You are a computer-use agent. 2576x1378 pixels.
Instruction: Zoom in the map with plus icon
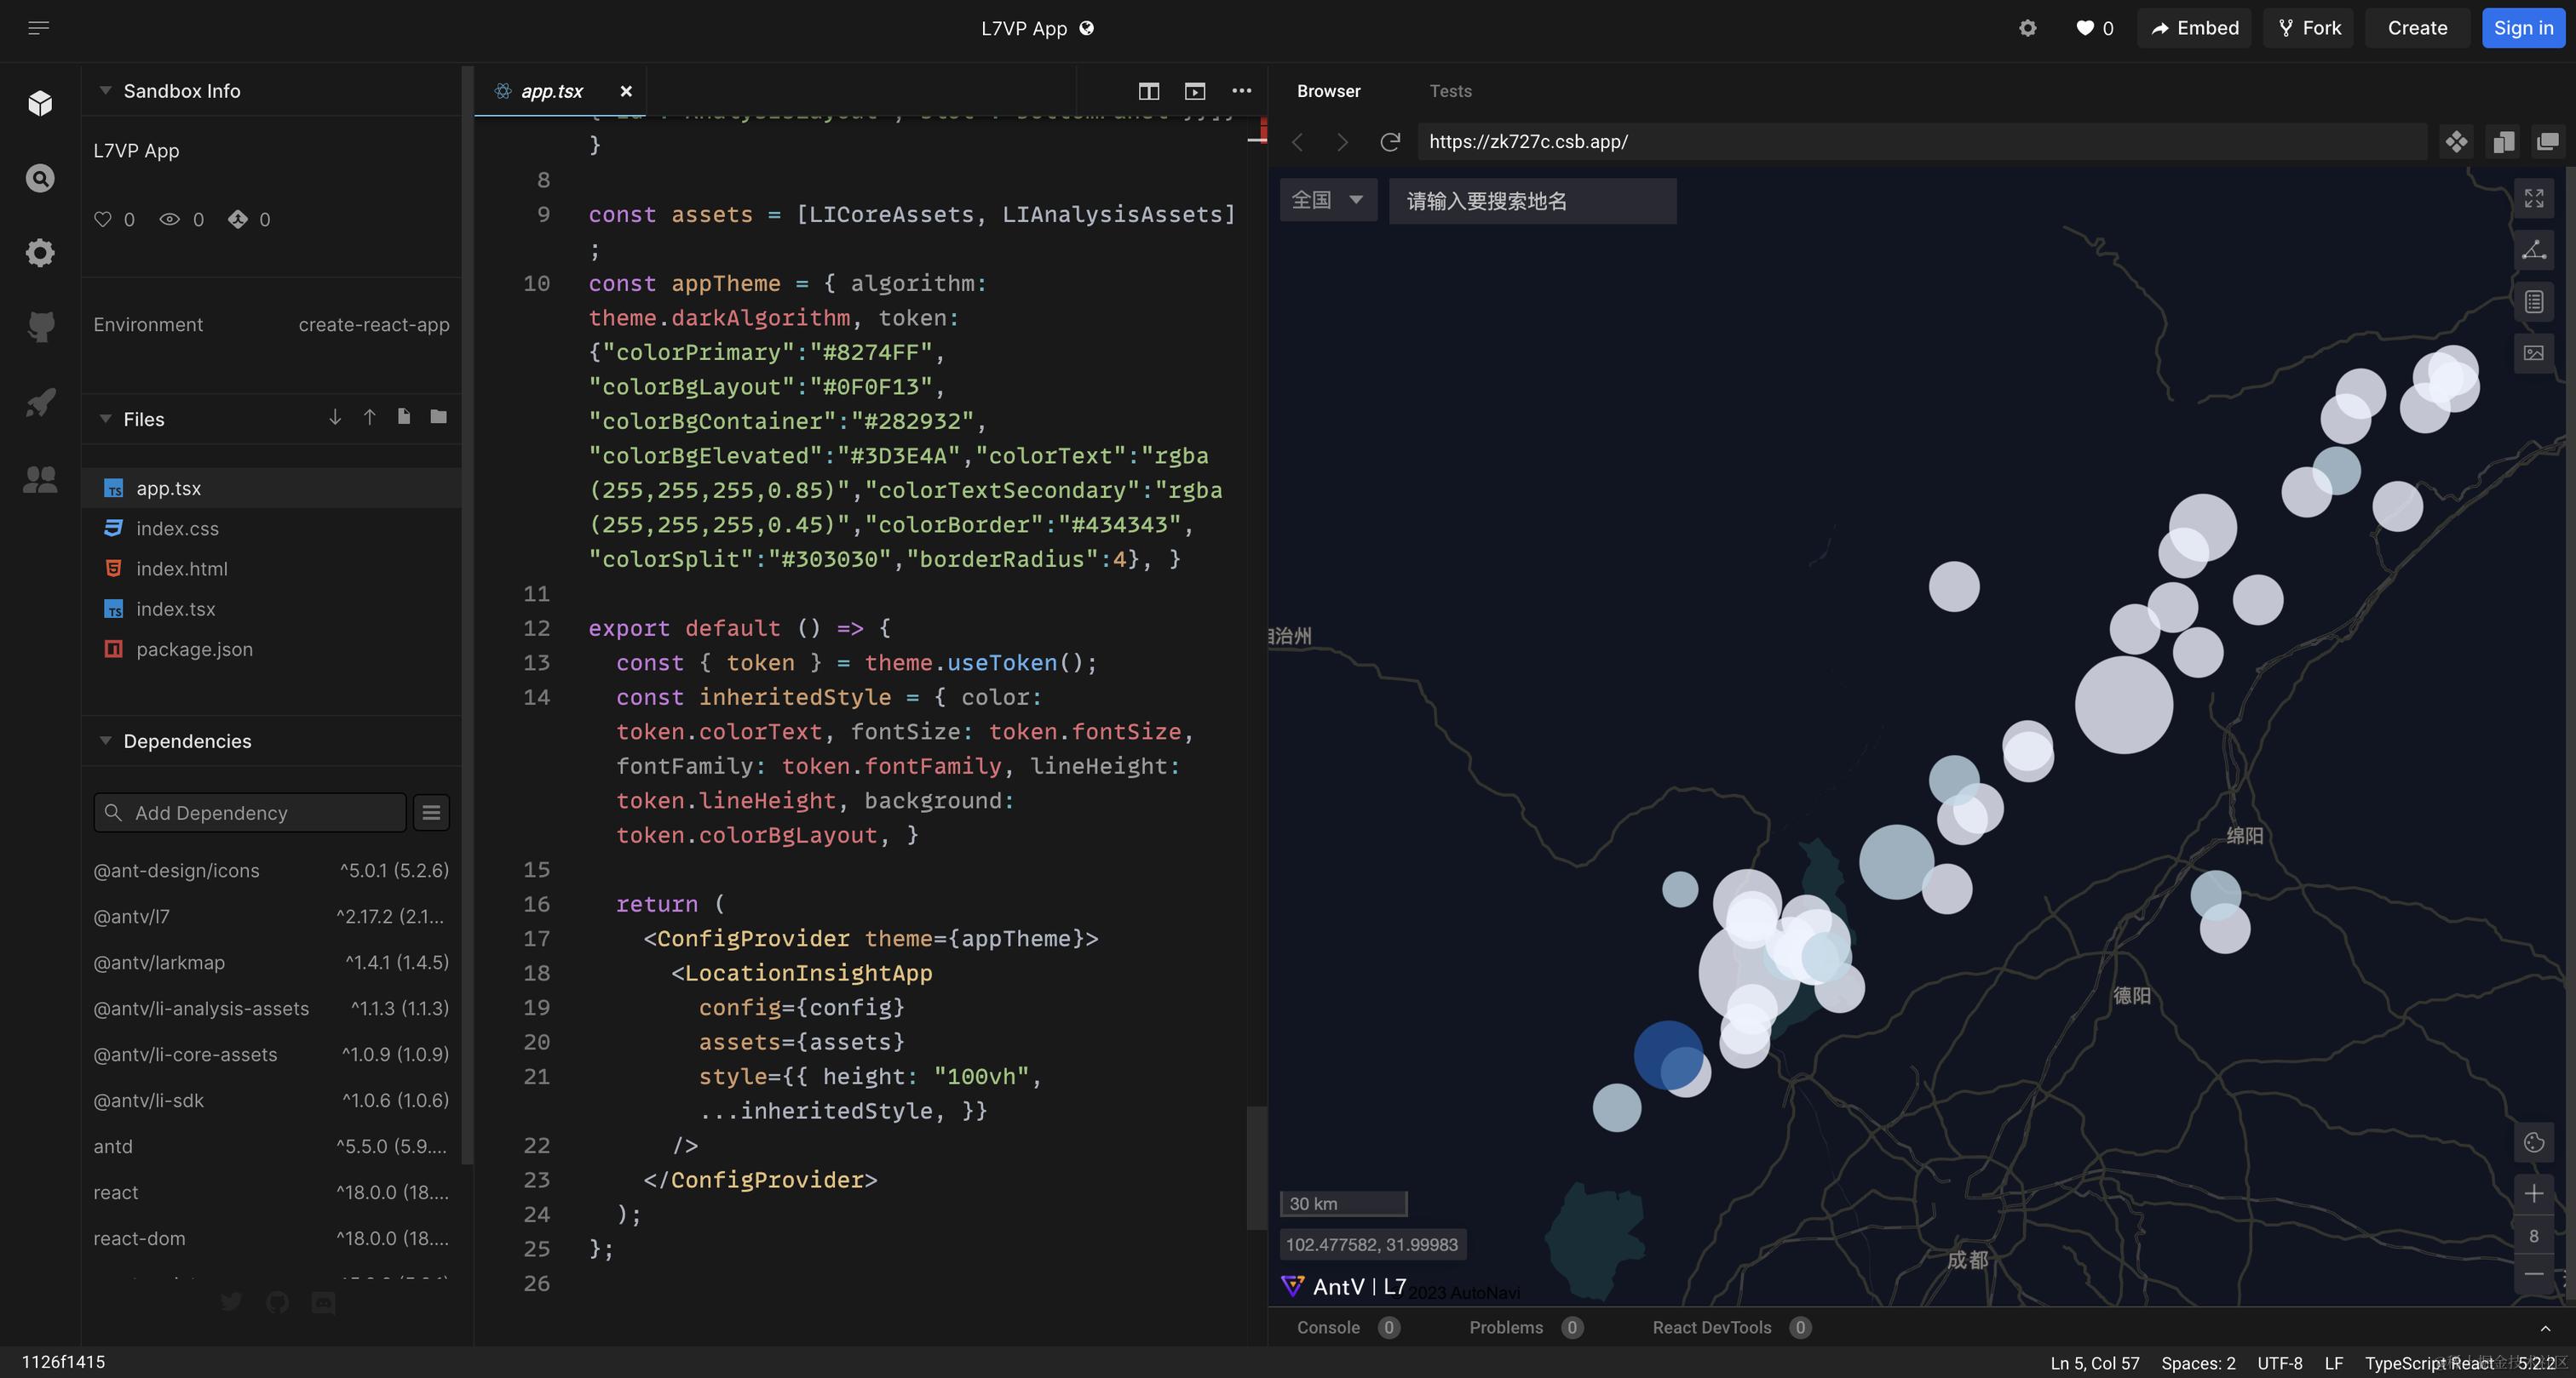2533,1193
